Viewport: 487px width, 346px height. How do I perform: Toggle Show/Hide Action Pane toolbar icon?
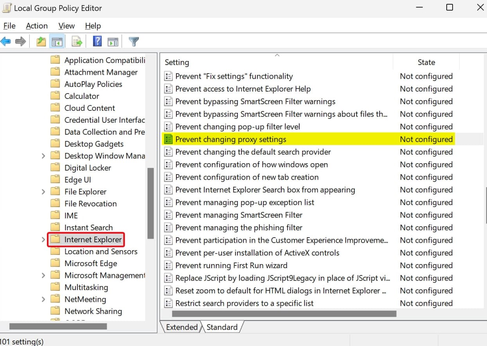pos(113,41)
